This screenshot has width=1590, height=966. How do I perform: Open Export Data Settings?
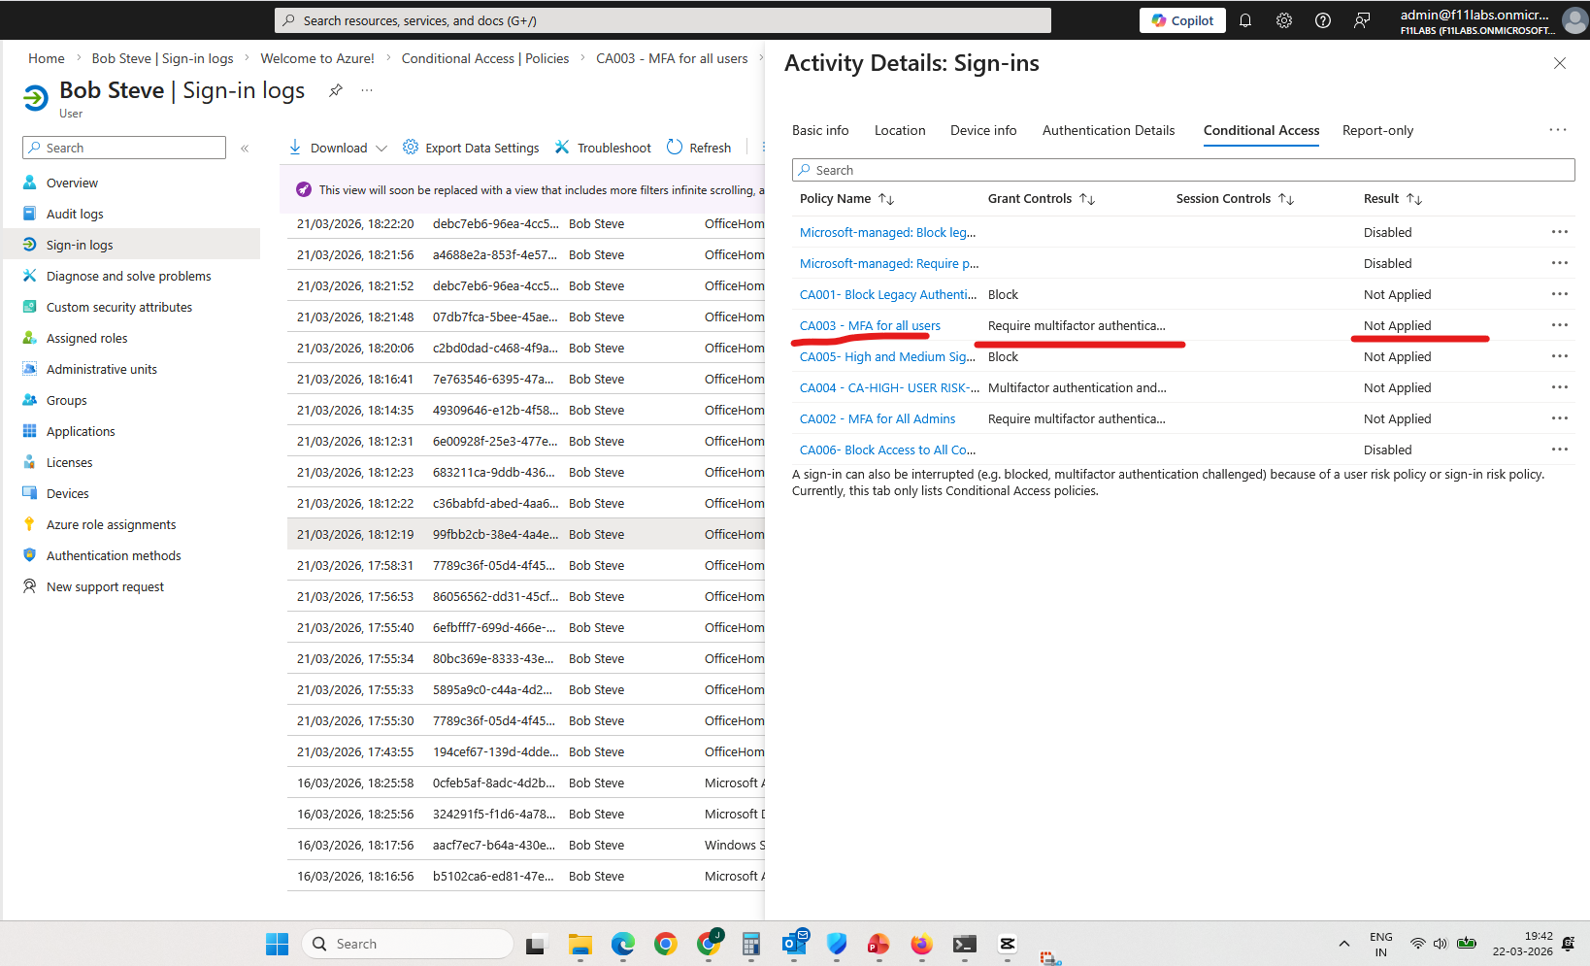471,148
